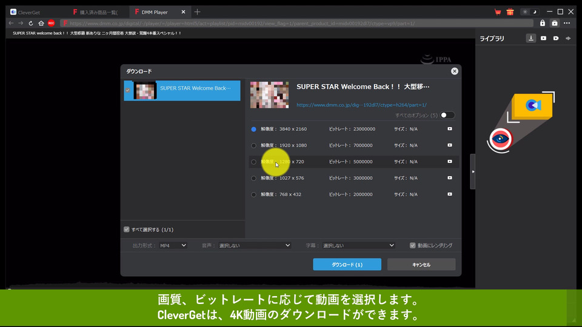Image resolution: width=582 pixels, height=327 pixels.
Task: Toggle すべて選択する (1/1) checkbox
Action: click(x=127, y=230)
